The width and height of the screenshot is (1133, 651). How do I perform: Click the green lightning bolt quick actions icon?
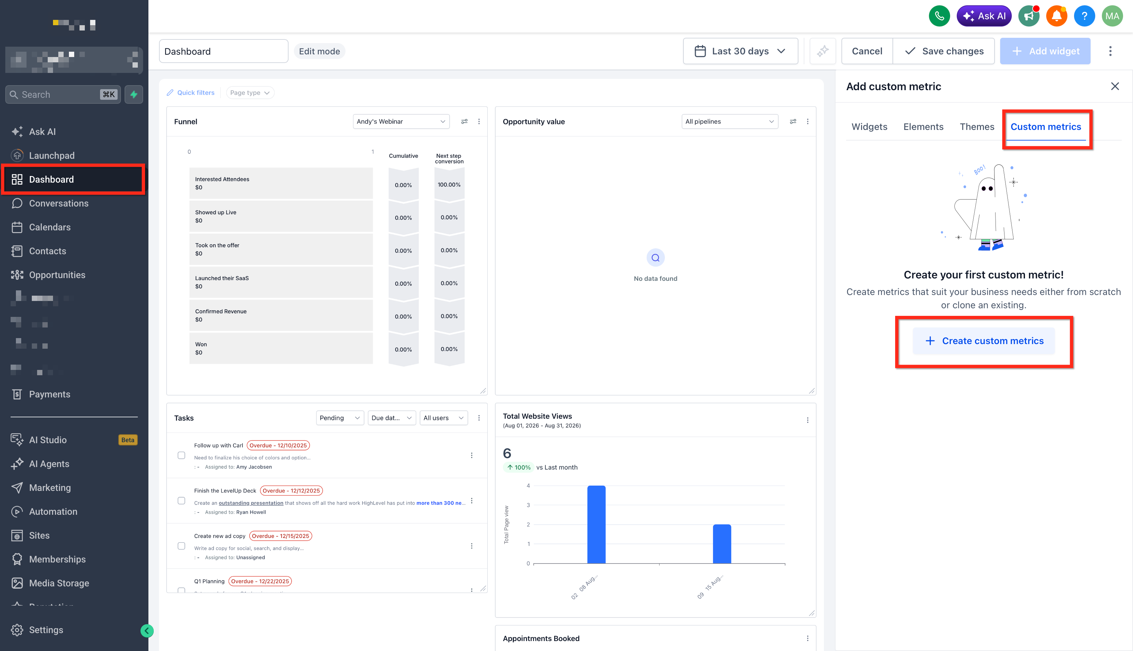(134, 94)
